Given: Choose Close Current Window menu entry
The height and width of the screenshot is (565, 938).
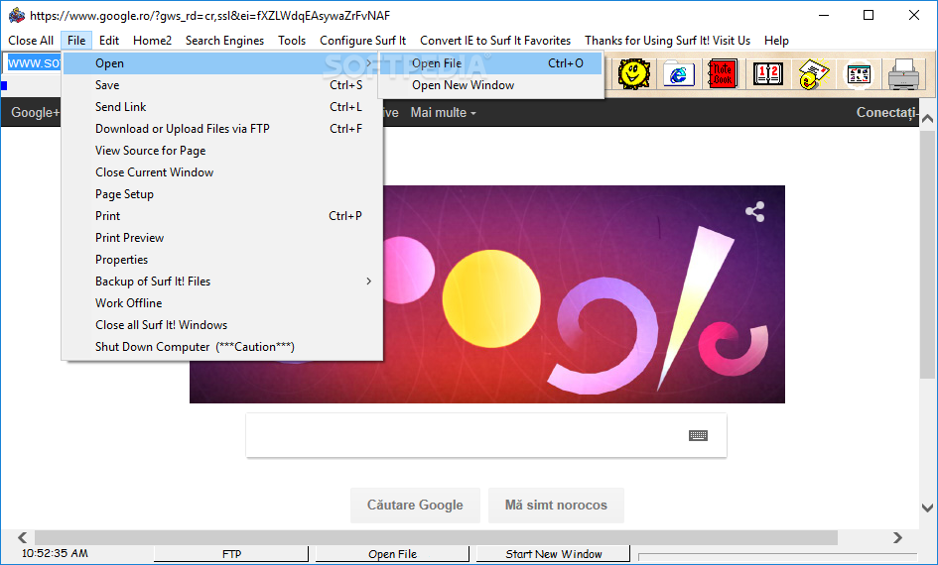Looking at the screenshot, I should [222, 172].
